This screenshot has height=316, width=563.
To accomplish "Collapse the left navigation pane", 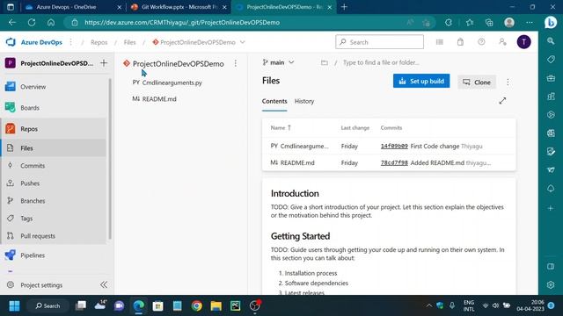I will pos(104,284).
